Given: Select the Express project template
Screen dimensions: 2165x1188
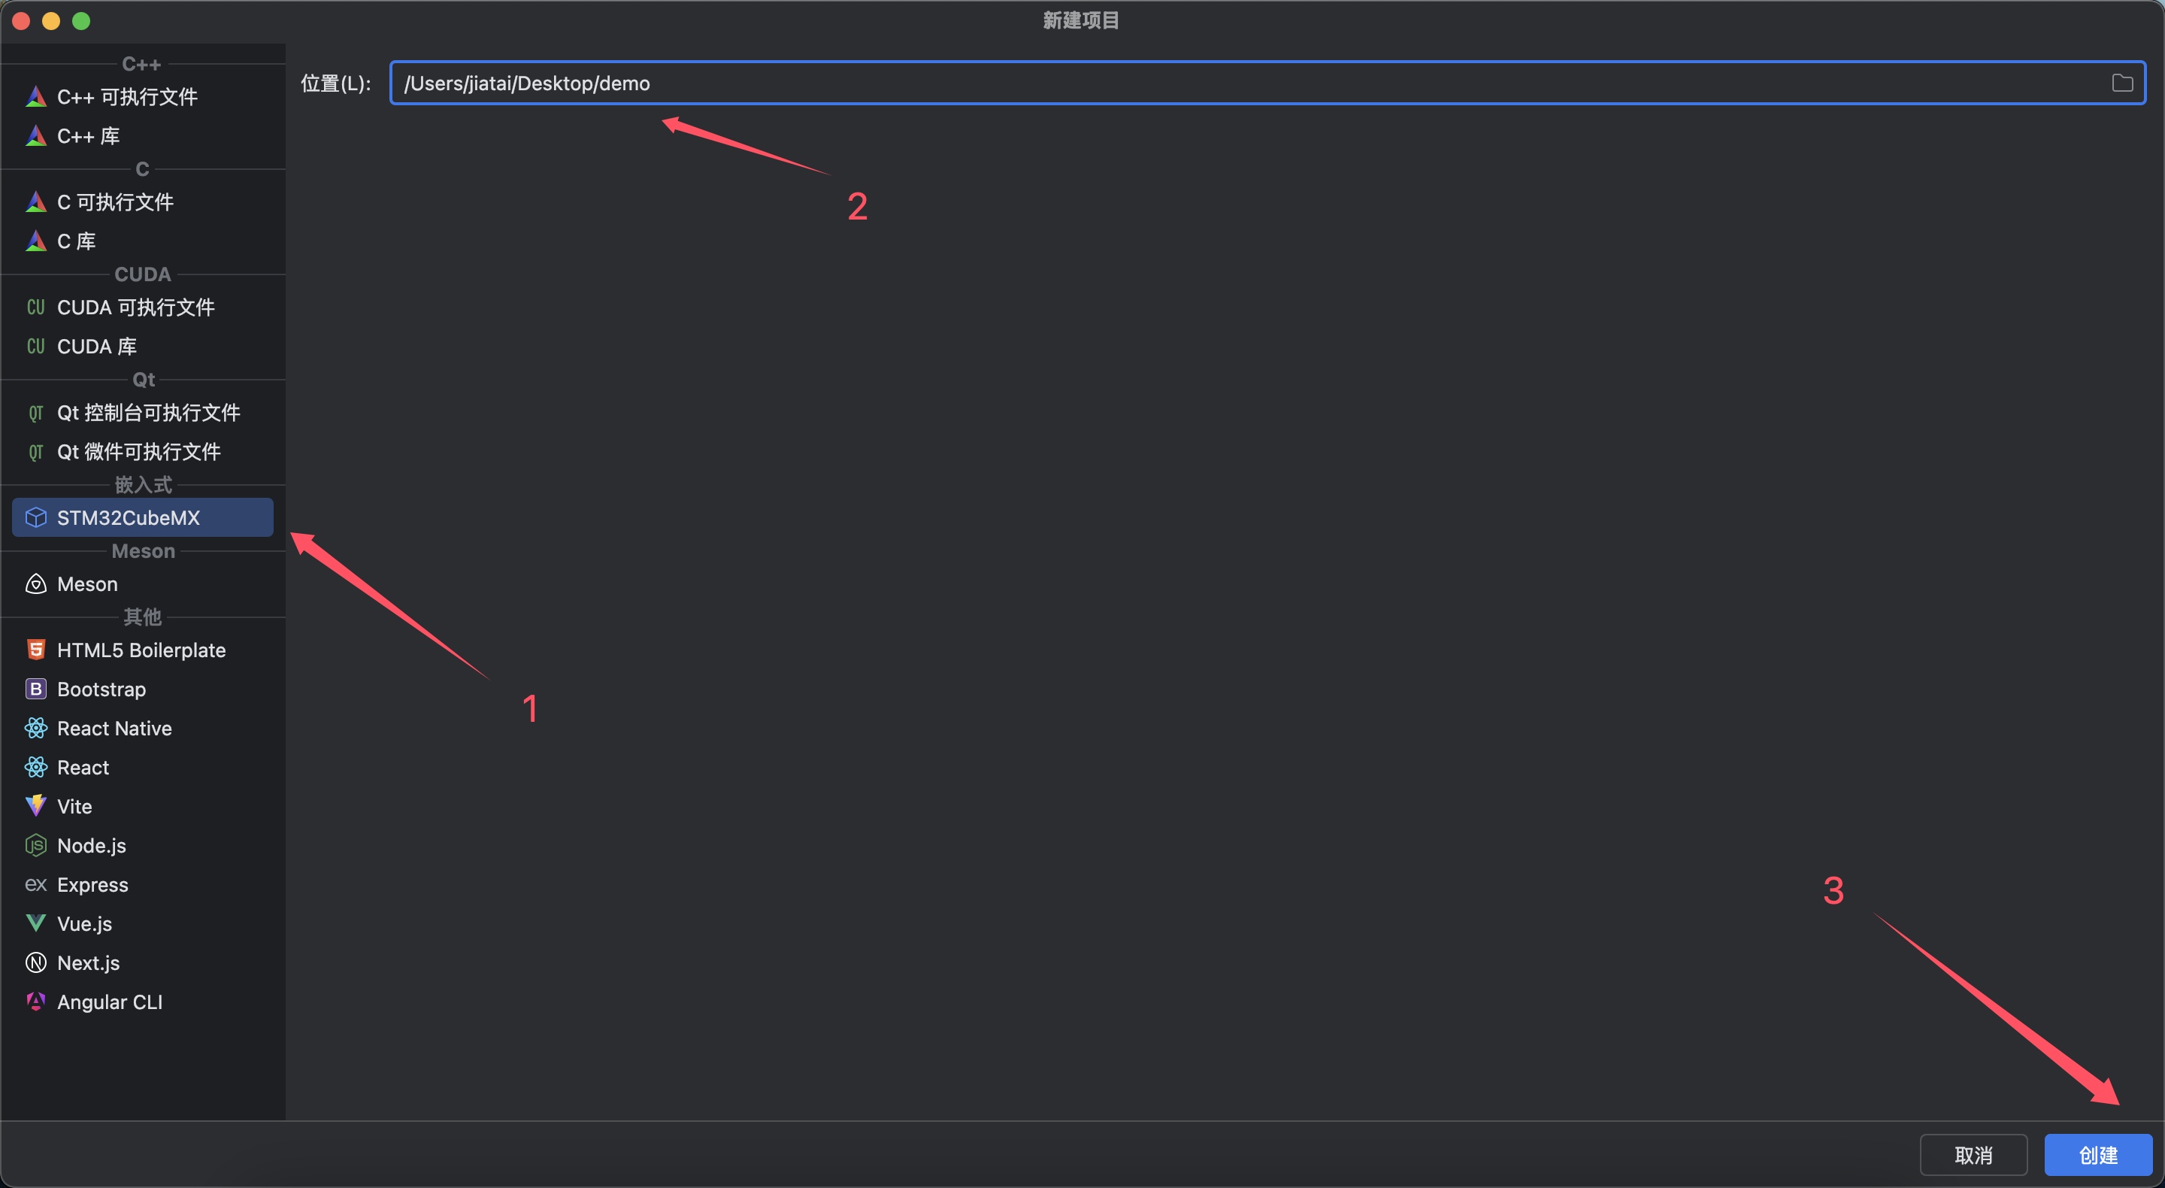Looking at the screenshot, I should pyautogui.click(x=92, y=884).
